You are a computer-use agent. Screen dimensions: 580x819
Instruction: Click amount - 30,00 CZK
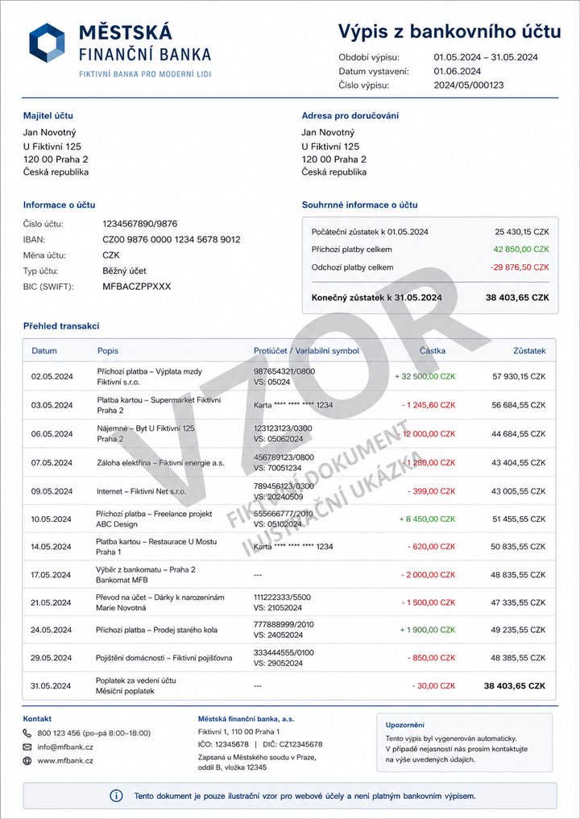(433, 685)
